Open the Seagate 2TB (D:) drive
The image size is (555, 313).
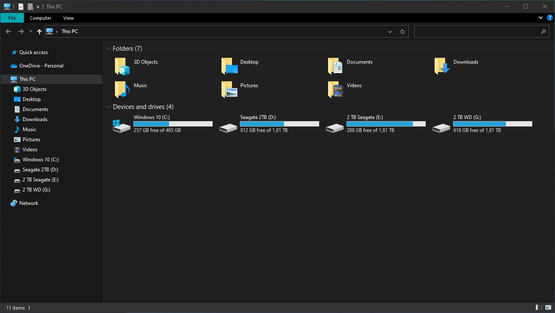coord(228,126)
